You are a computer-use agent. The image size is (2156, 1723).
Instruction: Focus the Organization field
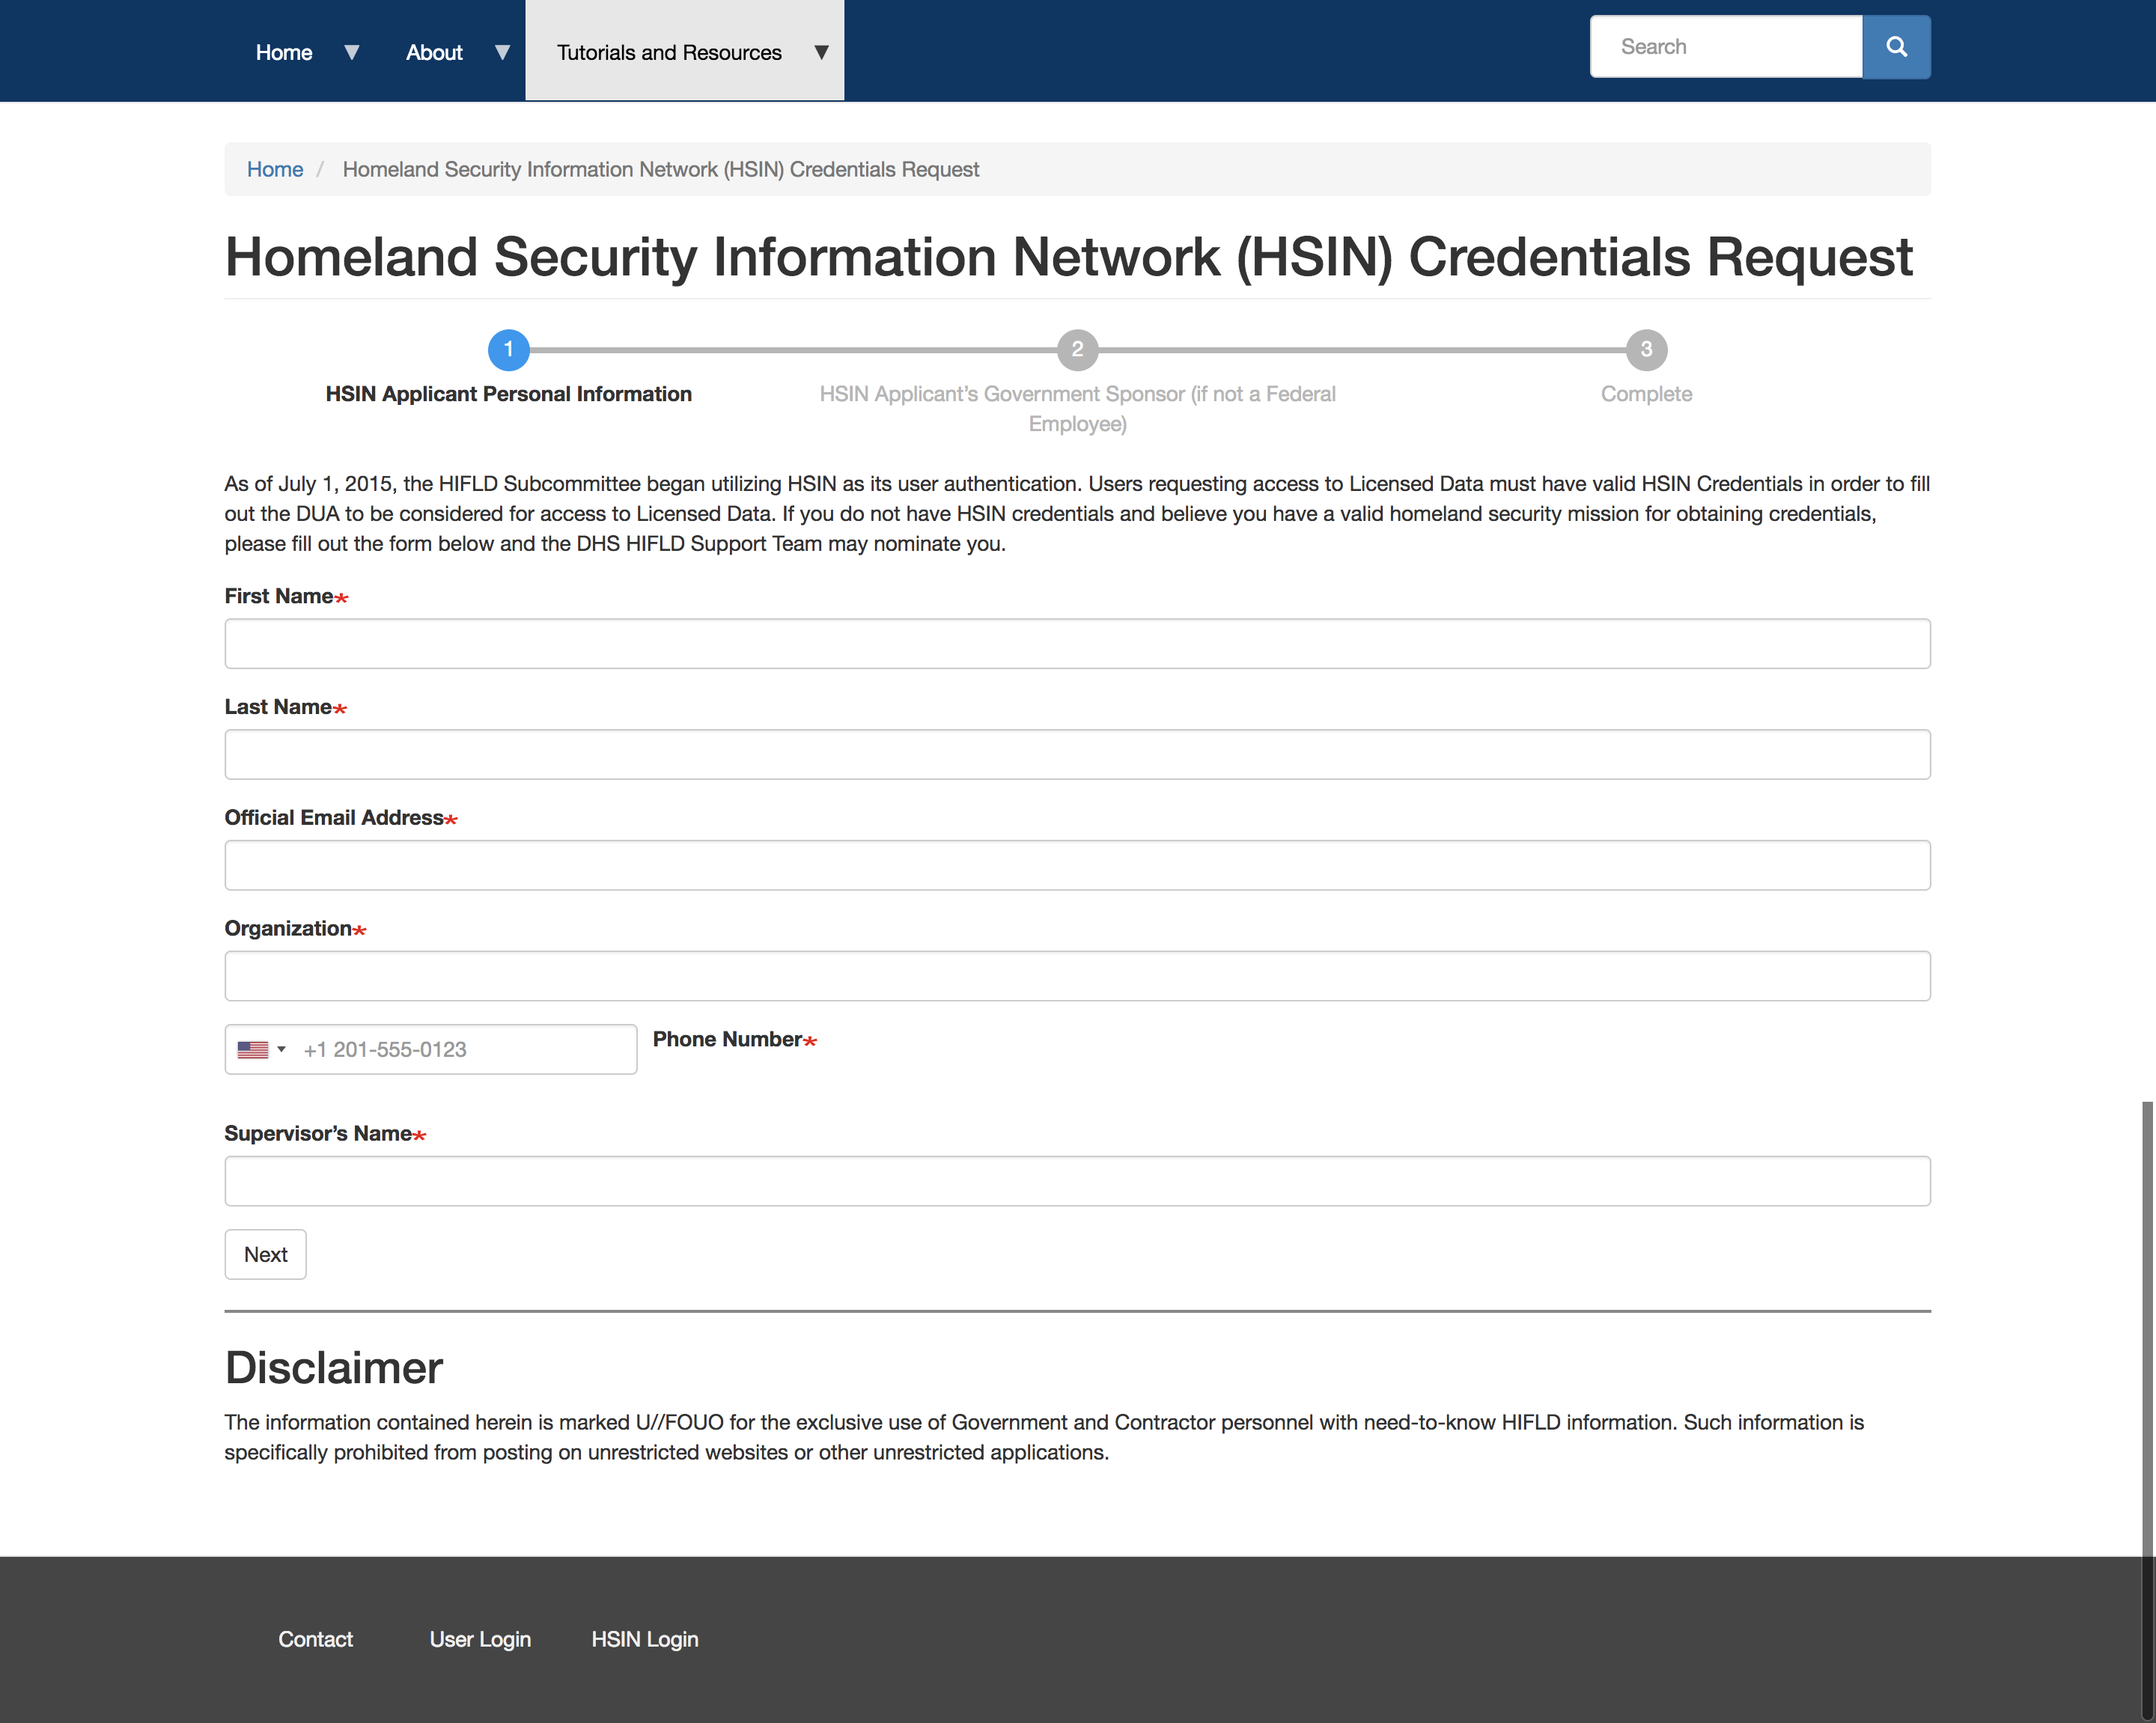coord(1077,976)
